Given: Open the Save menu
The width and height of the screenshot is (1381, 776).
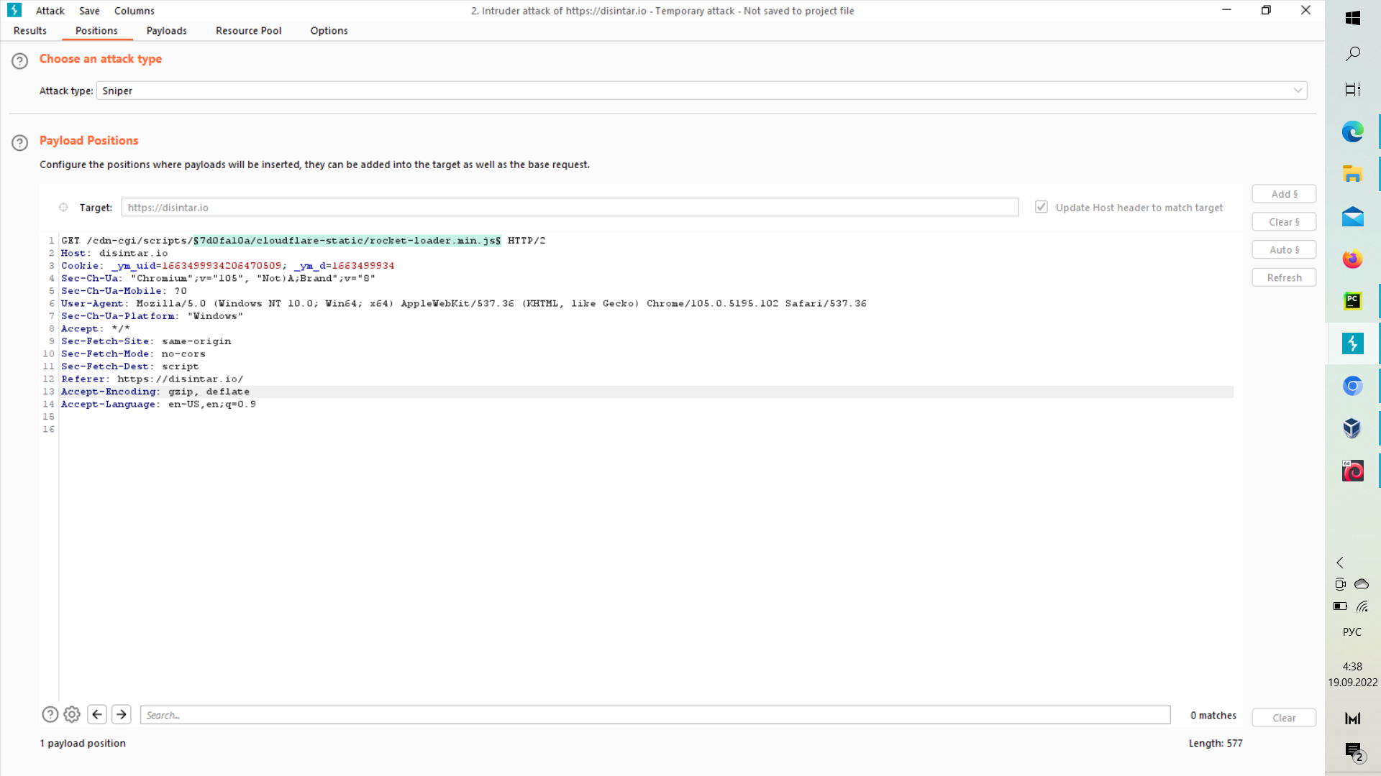Looking at the screenshot, I should point(89,11).
